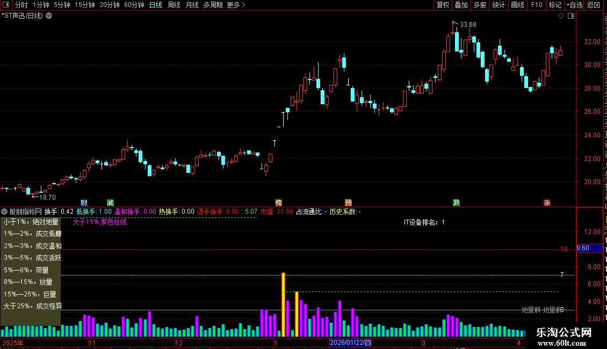This screenshot has height=349, width=607.
Task: Click the 财 event marker icon
Action: [84, 203]
